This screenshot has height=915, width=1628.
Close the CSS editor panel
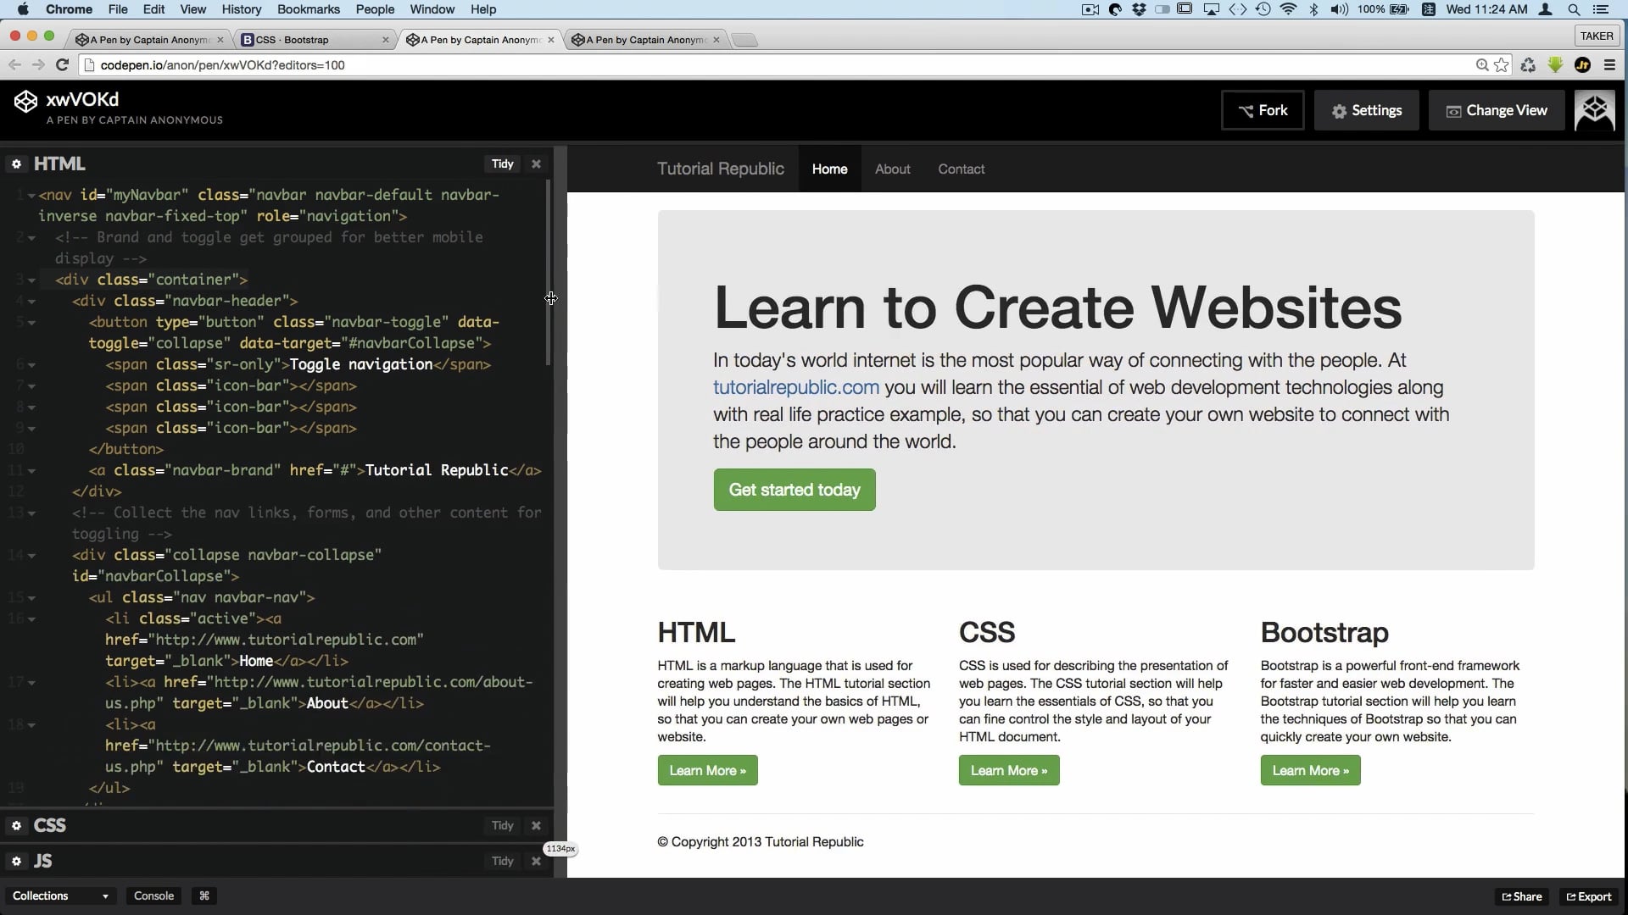tap(536, 826)
